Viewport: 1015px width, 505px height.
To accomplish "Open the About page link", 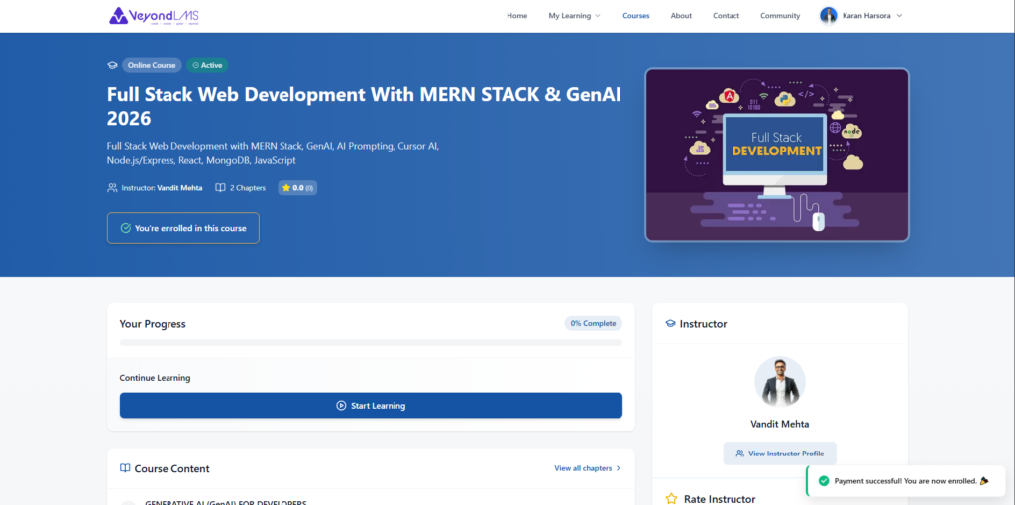I will tap(681, 16).
